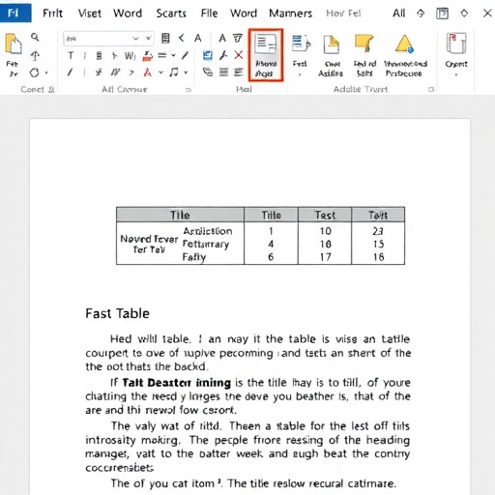Click the eraser-like icon below blue box
495x495 pixels.
coord(208,72)
